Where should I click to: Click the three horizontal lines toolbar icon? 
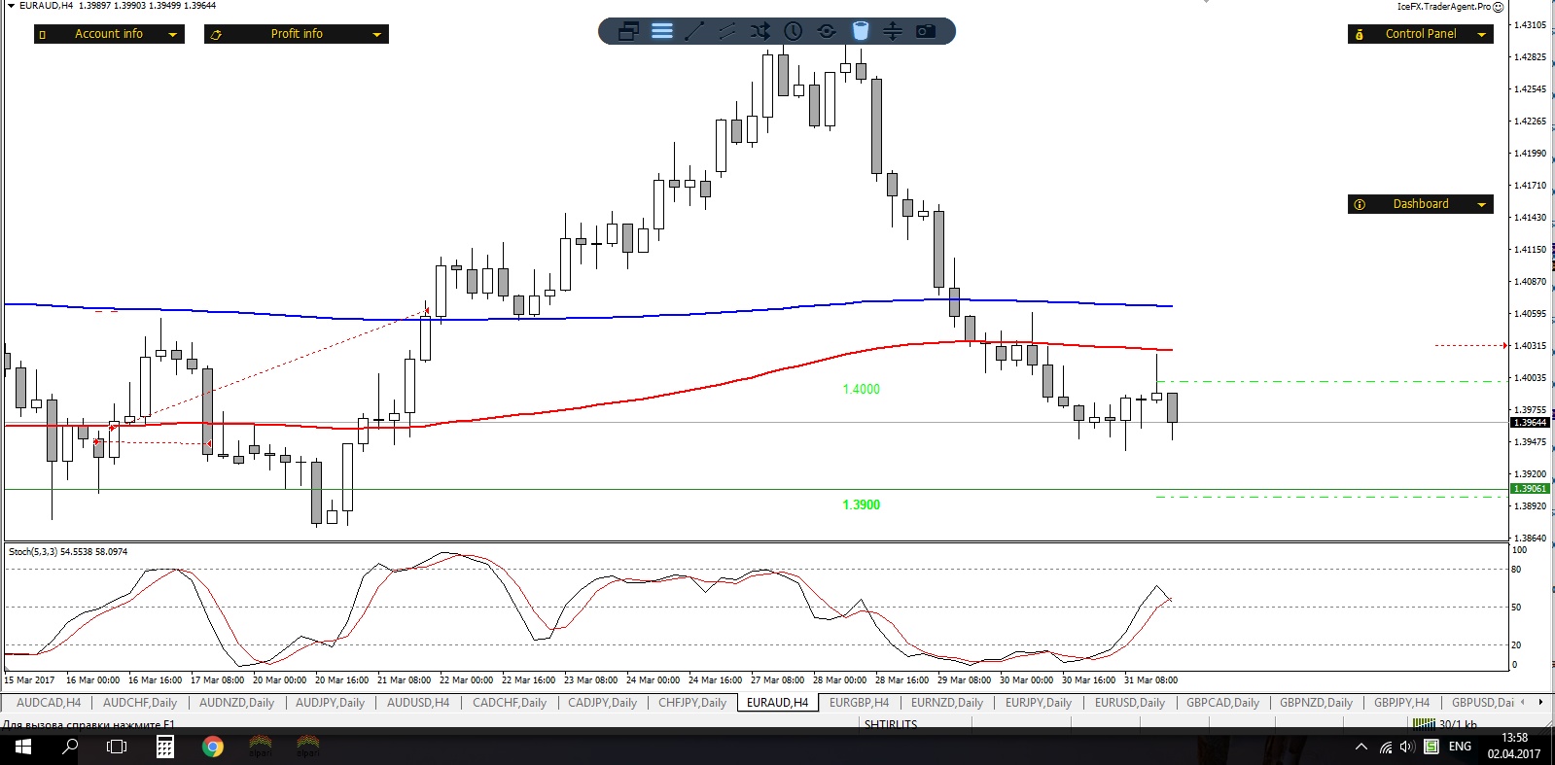(x=662, y=31)
